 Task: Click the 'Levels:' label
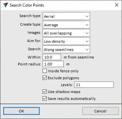tap(67, 85)
